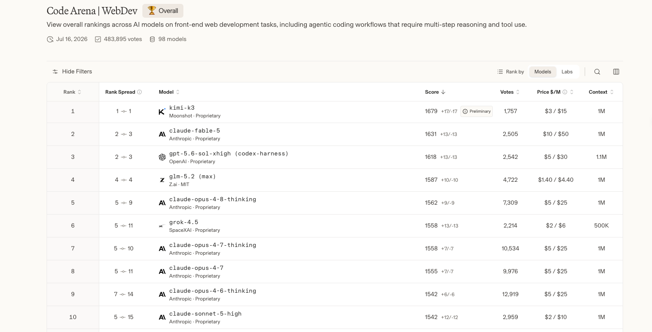Viewport: 652px width, 332px height.
Task: Sort table by Price $/M column
Action: coord(556,92)
